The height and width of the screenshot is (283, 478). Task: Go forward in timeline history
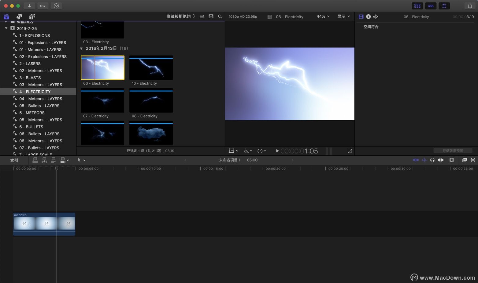[x=292, y=160]
